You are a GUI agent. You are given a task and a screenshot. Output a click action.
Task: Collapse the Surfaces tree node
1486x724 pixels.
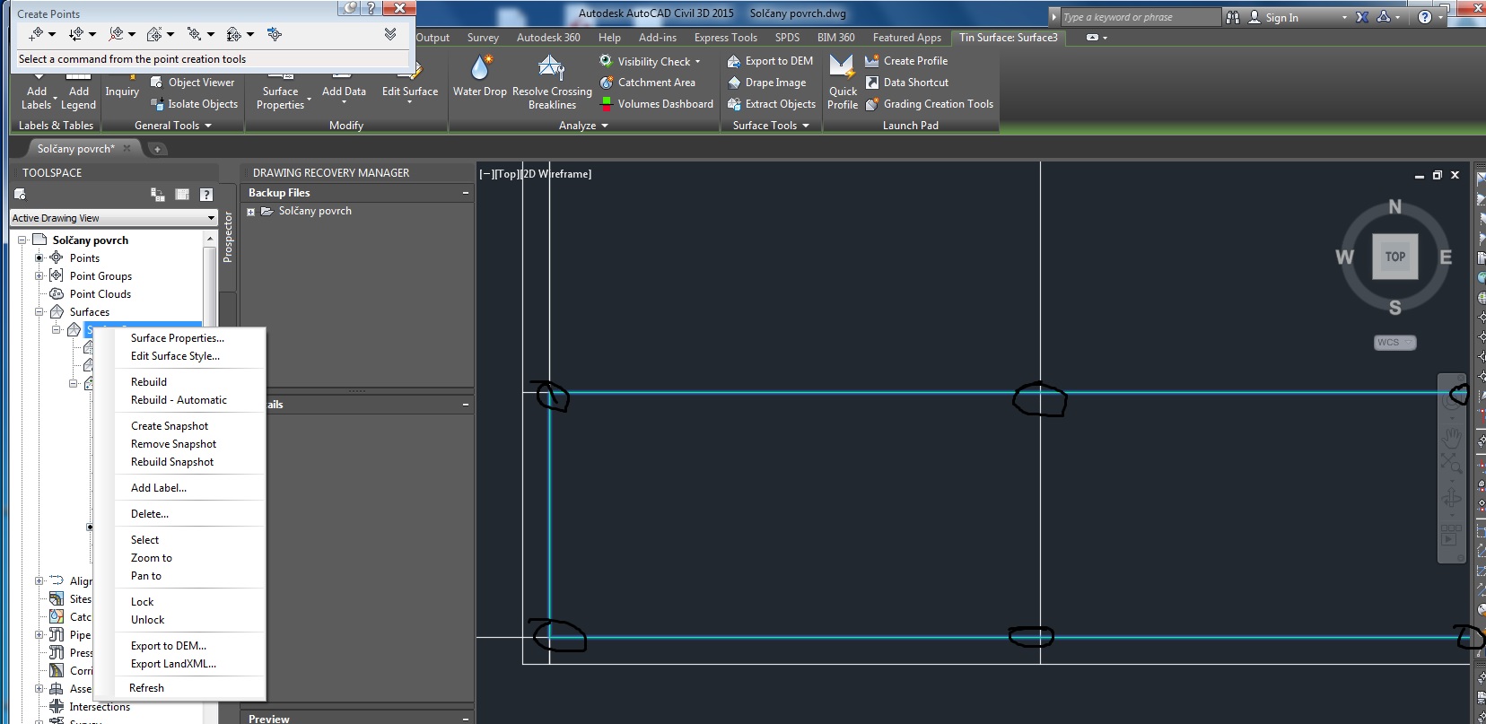39,312
